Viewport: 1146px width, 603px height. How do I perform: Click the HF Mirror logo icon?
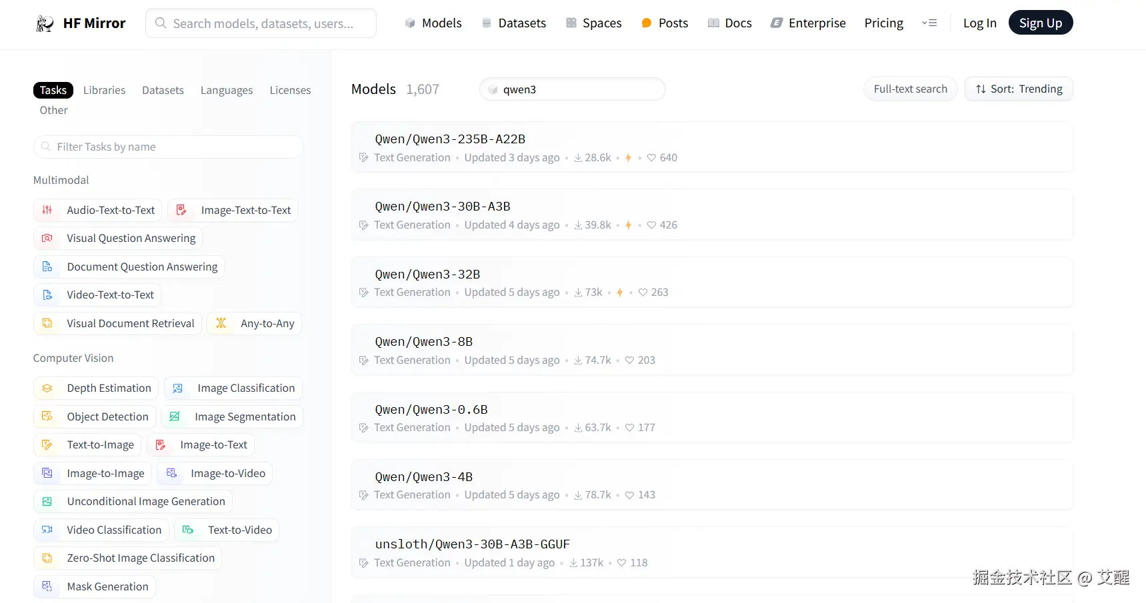pyautogui.click(x=45, y=23)
